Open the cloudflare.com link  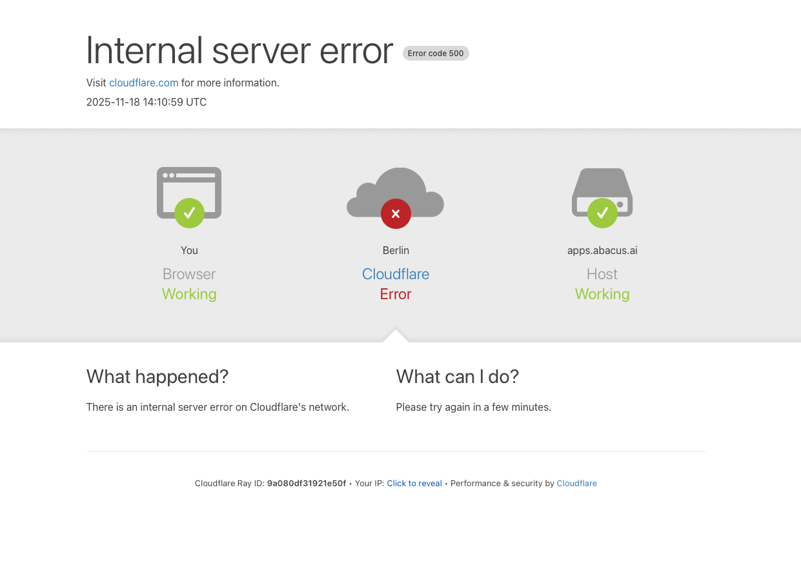click(x=143, y=83)
